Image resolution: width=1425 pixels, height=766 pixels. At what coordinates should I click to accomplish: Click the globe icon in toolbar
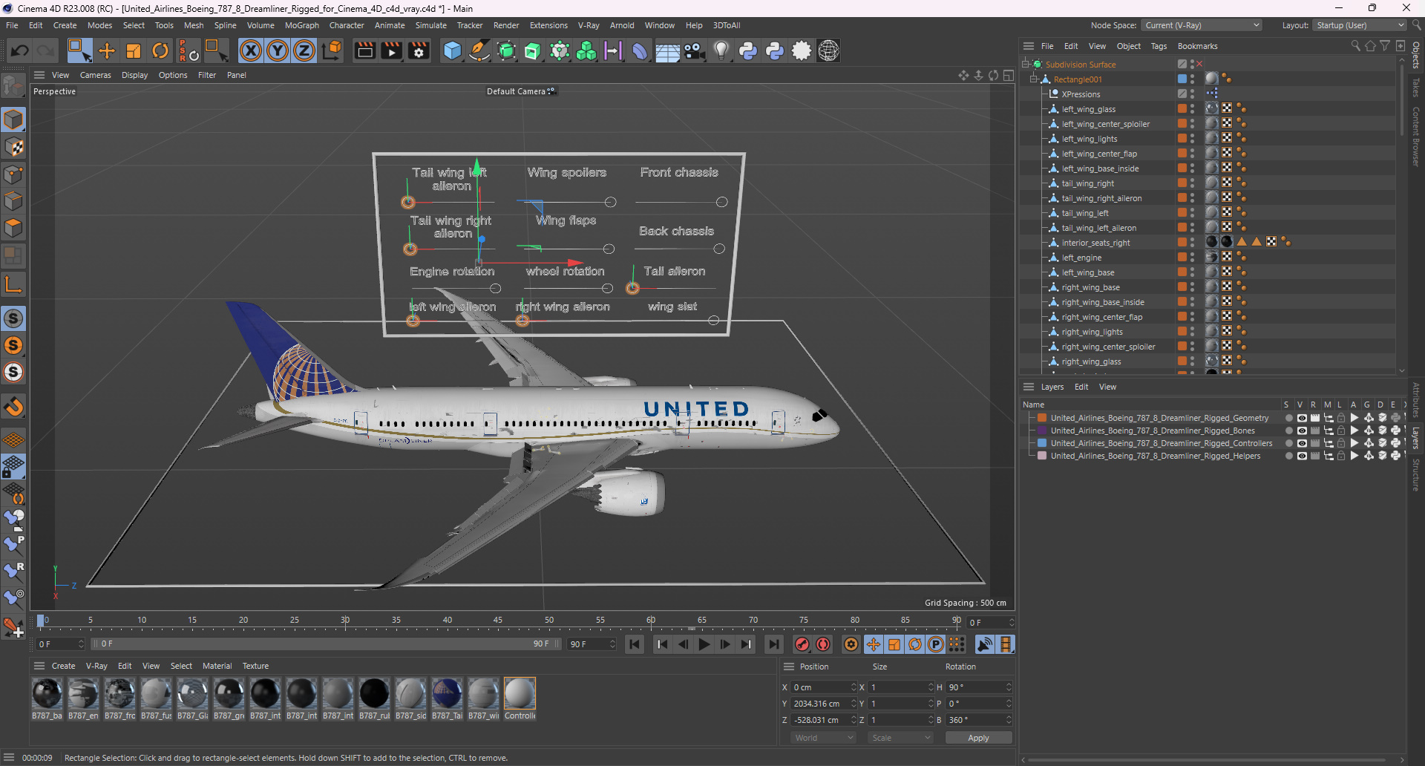click(828, 50)
